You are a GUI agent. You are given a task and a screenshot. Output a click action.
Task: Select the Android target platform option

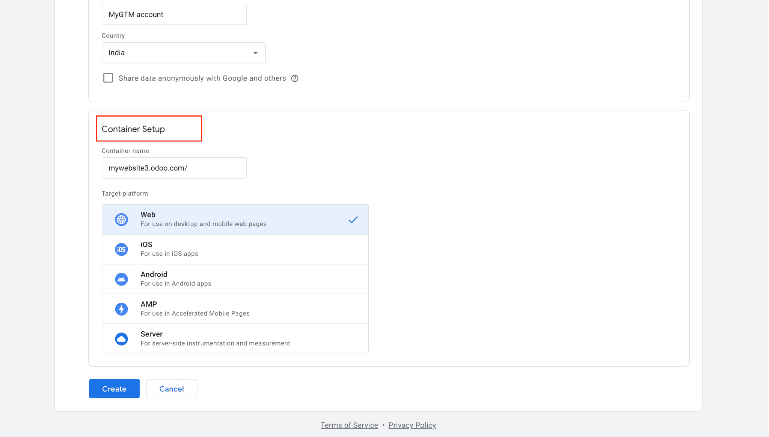pyautogui.click(x=235, y=279)
